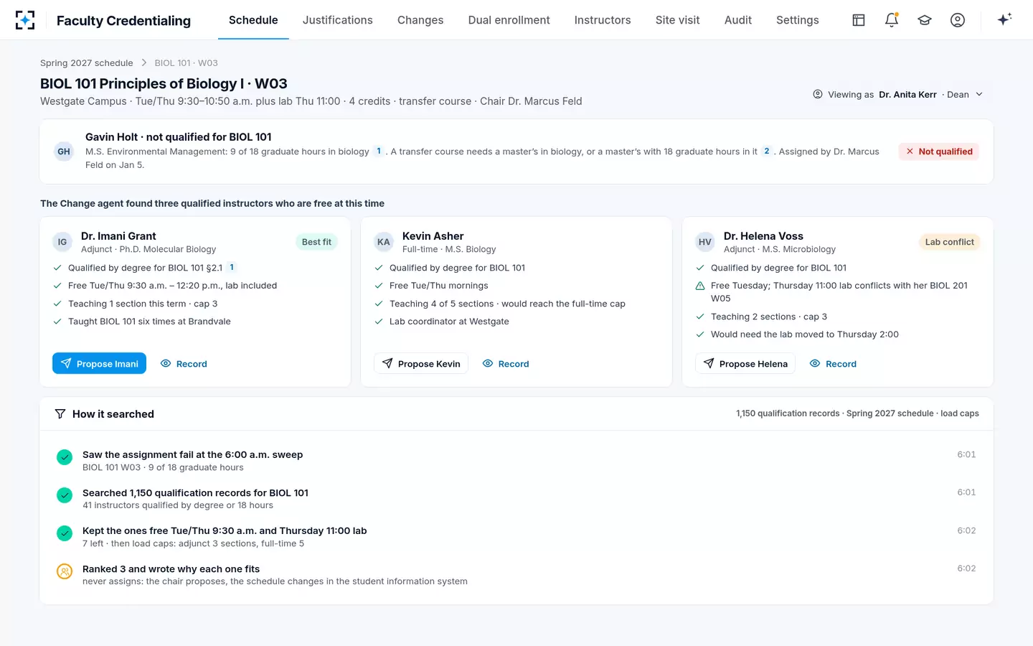The width and height of the screenshot is (1033, 646).
Task: Expand the Viewing as Dr. Anita Kerr dropdown
Action: [897, 95]
